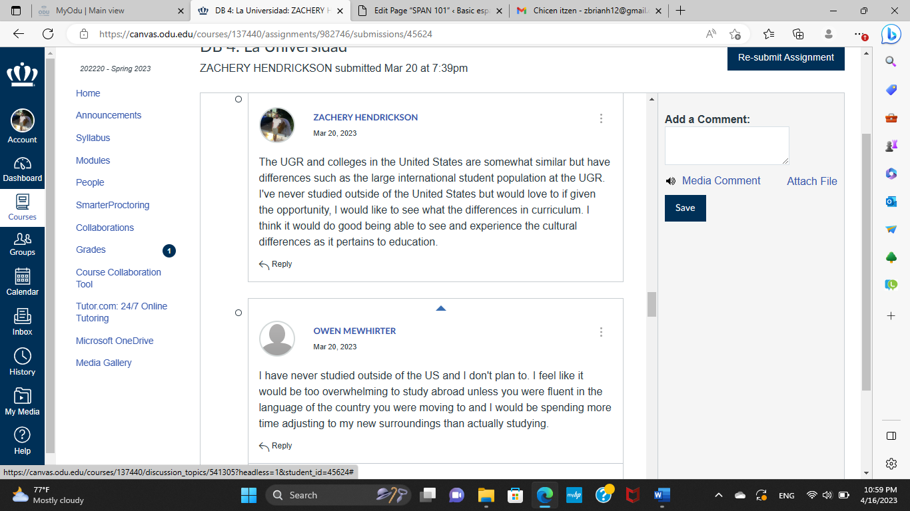Click inside the Add a Comment textbox
Viewport: 910px width, 511px height.
click(x=727, y=146)
